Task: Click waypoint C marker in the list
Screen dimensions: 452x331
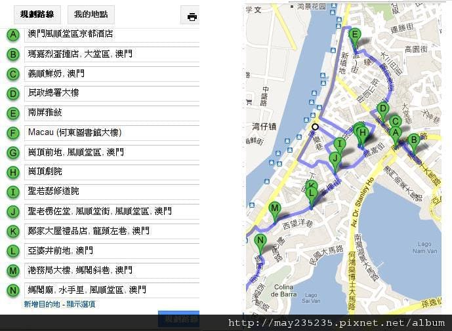Action: pyautogui.click(x=13, y=74)
